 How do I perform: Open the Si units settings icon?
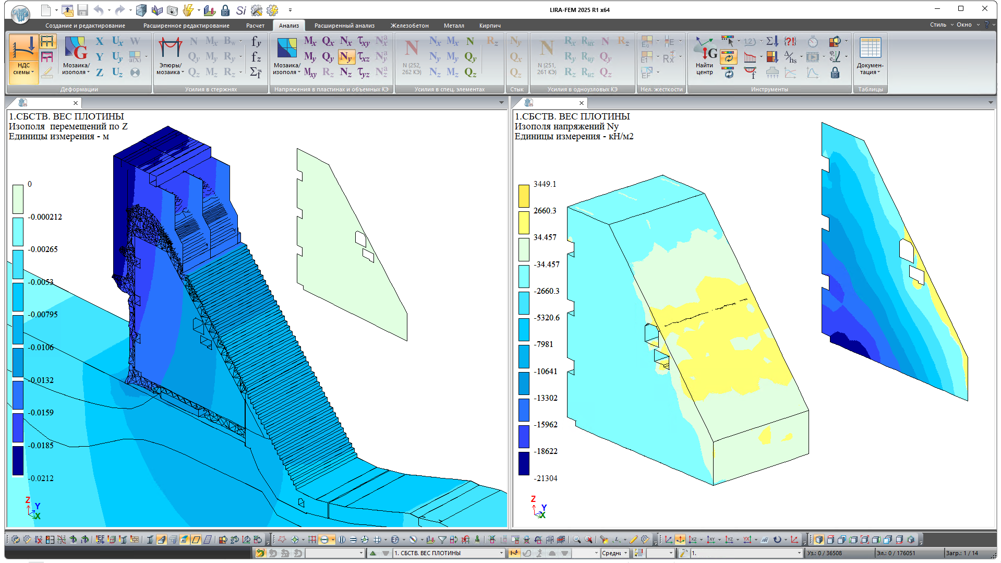(x=240, y=10)
